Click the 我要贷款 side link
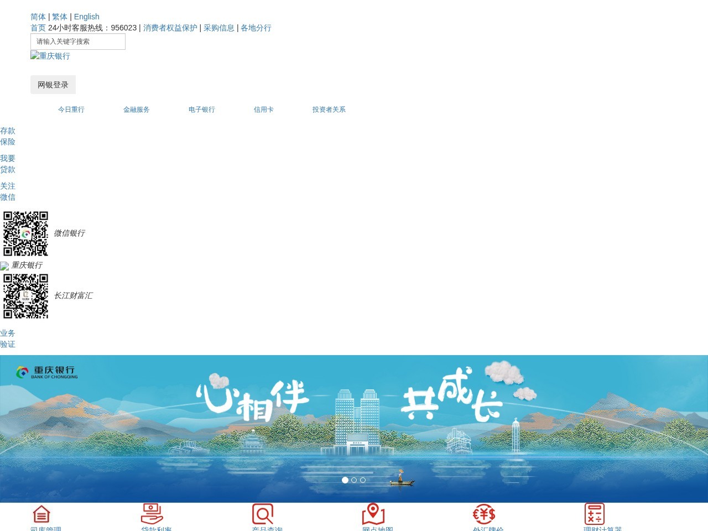708x531 pixels. (8, 164)
